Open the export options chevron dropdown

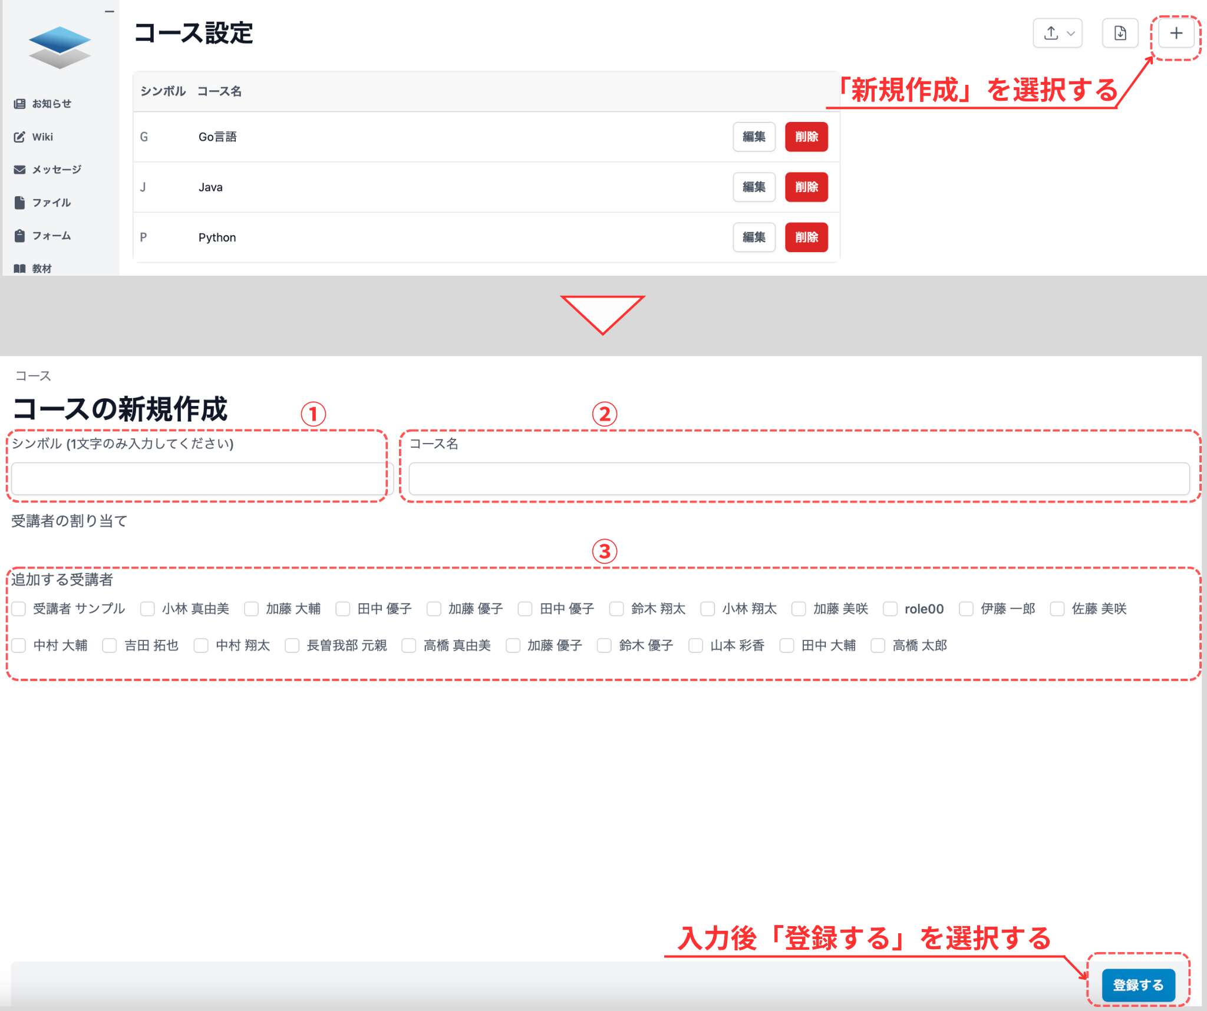[1070, 33]
